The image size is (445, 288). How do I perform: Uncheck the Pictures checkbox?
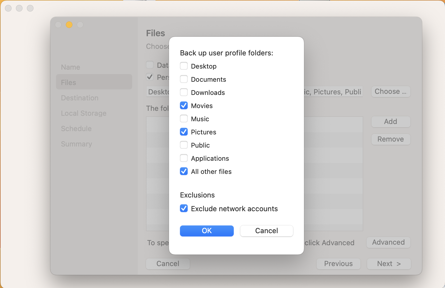click(x=184, y=132)
